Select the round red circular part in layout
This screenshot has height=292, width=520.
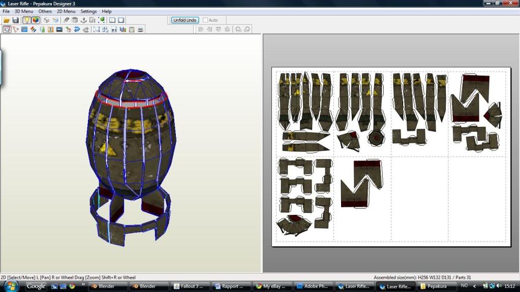(x=376, y=137)
